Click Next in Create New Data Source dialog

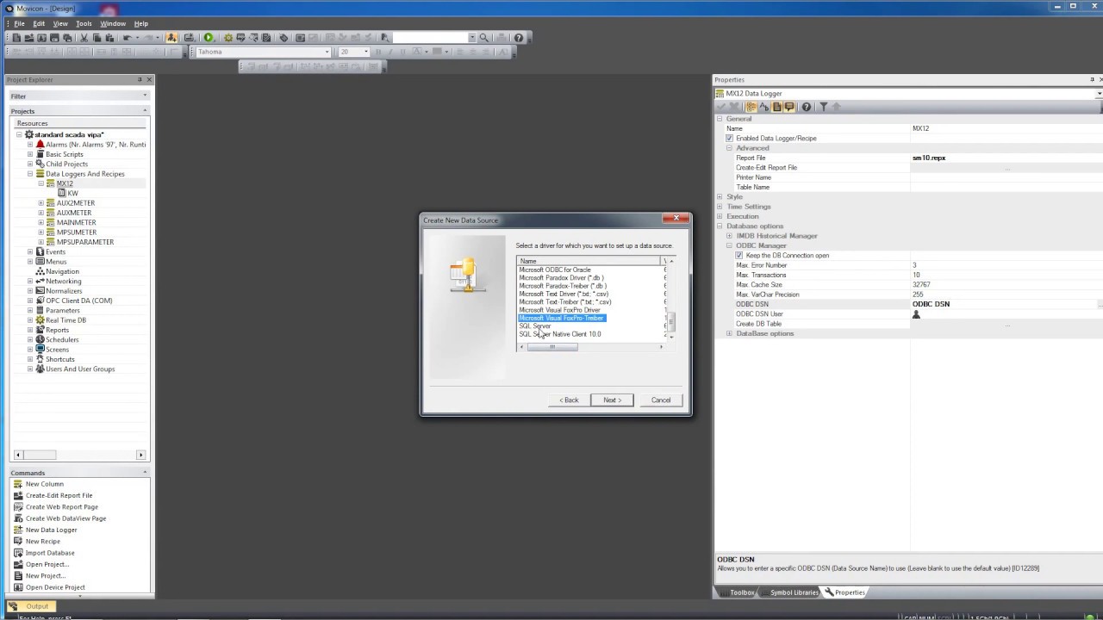(x=612, y=400)
